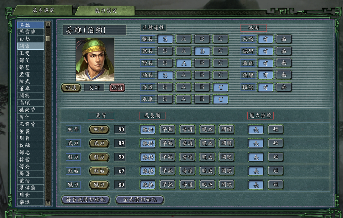Set 魅力 growth to 維持
343x218 pixels.
tap(148, 185)
